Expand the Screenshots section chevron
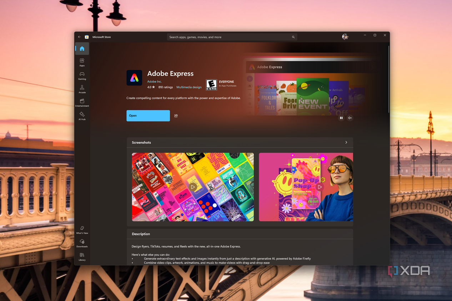The width and height of the screenshot is (452, 301). click(346, 142)
